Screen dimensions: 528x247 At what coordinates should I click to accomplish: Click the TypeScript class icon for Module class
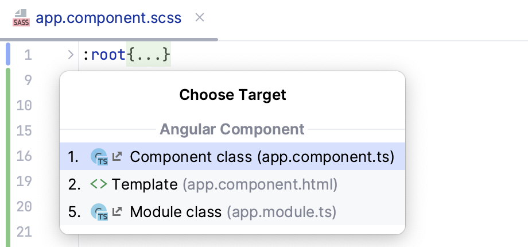[x=99, y=212]
